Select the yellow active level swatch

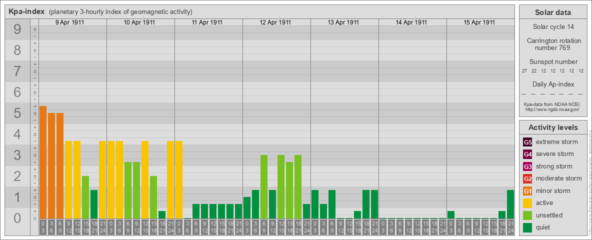point(527,203)
